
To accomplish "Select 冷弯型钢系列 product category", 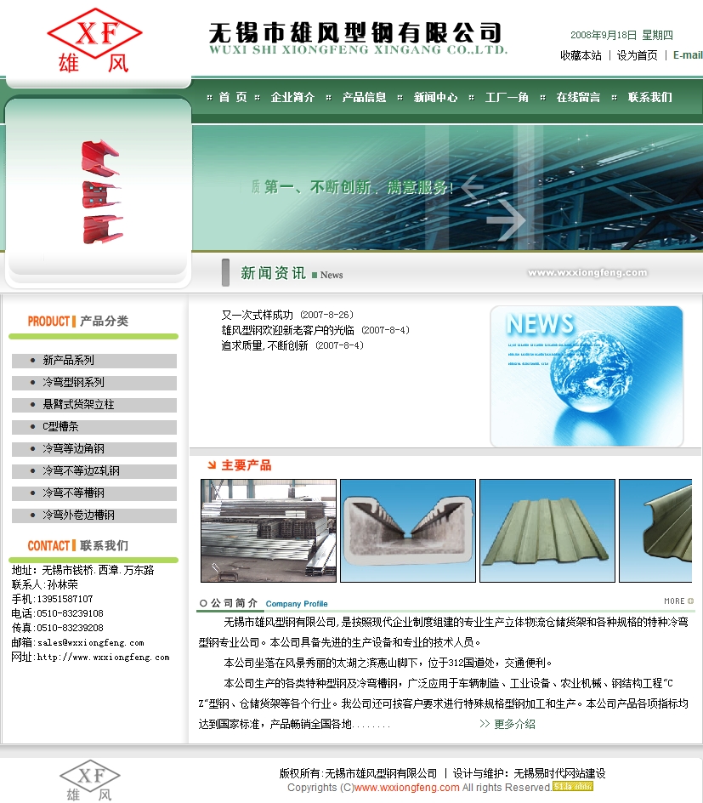I will click(x=74, y=383).
